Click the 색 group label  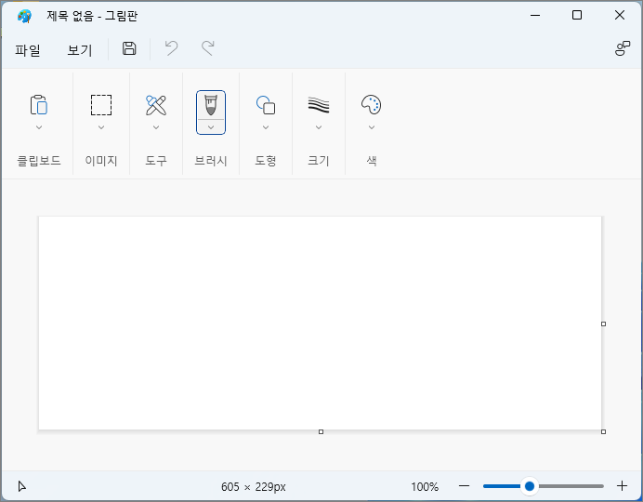[372, 160]
